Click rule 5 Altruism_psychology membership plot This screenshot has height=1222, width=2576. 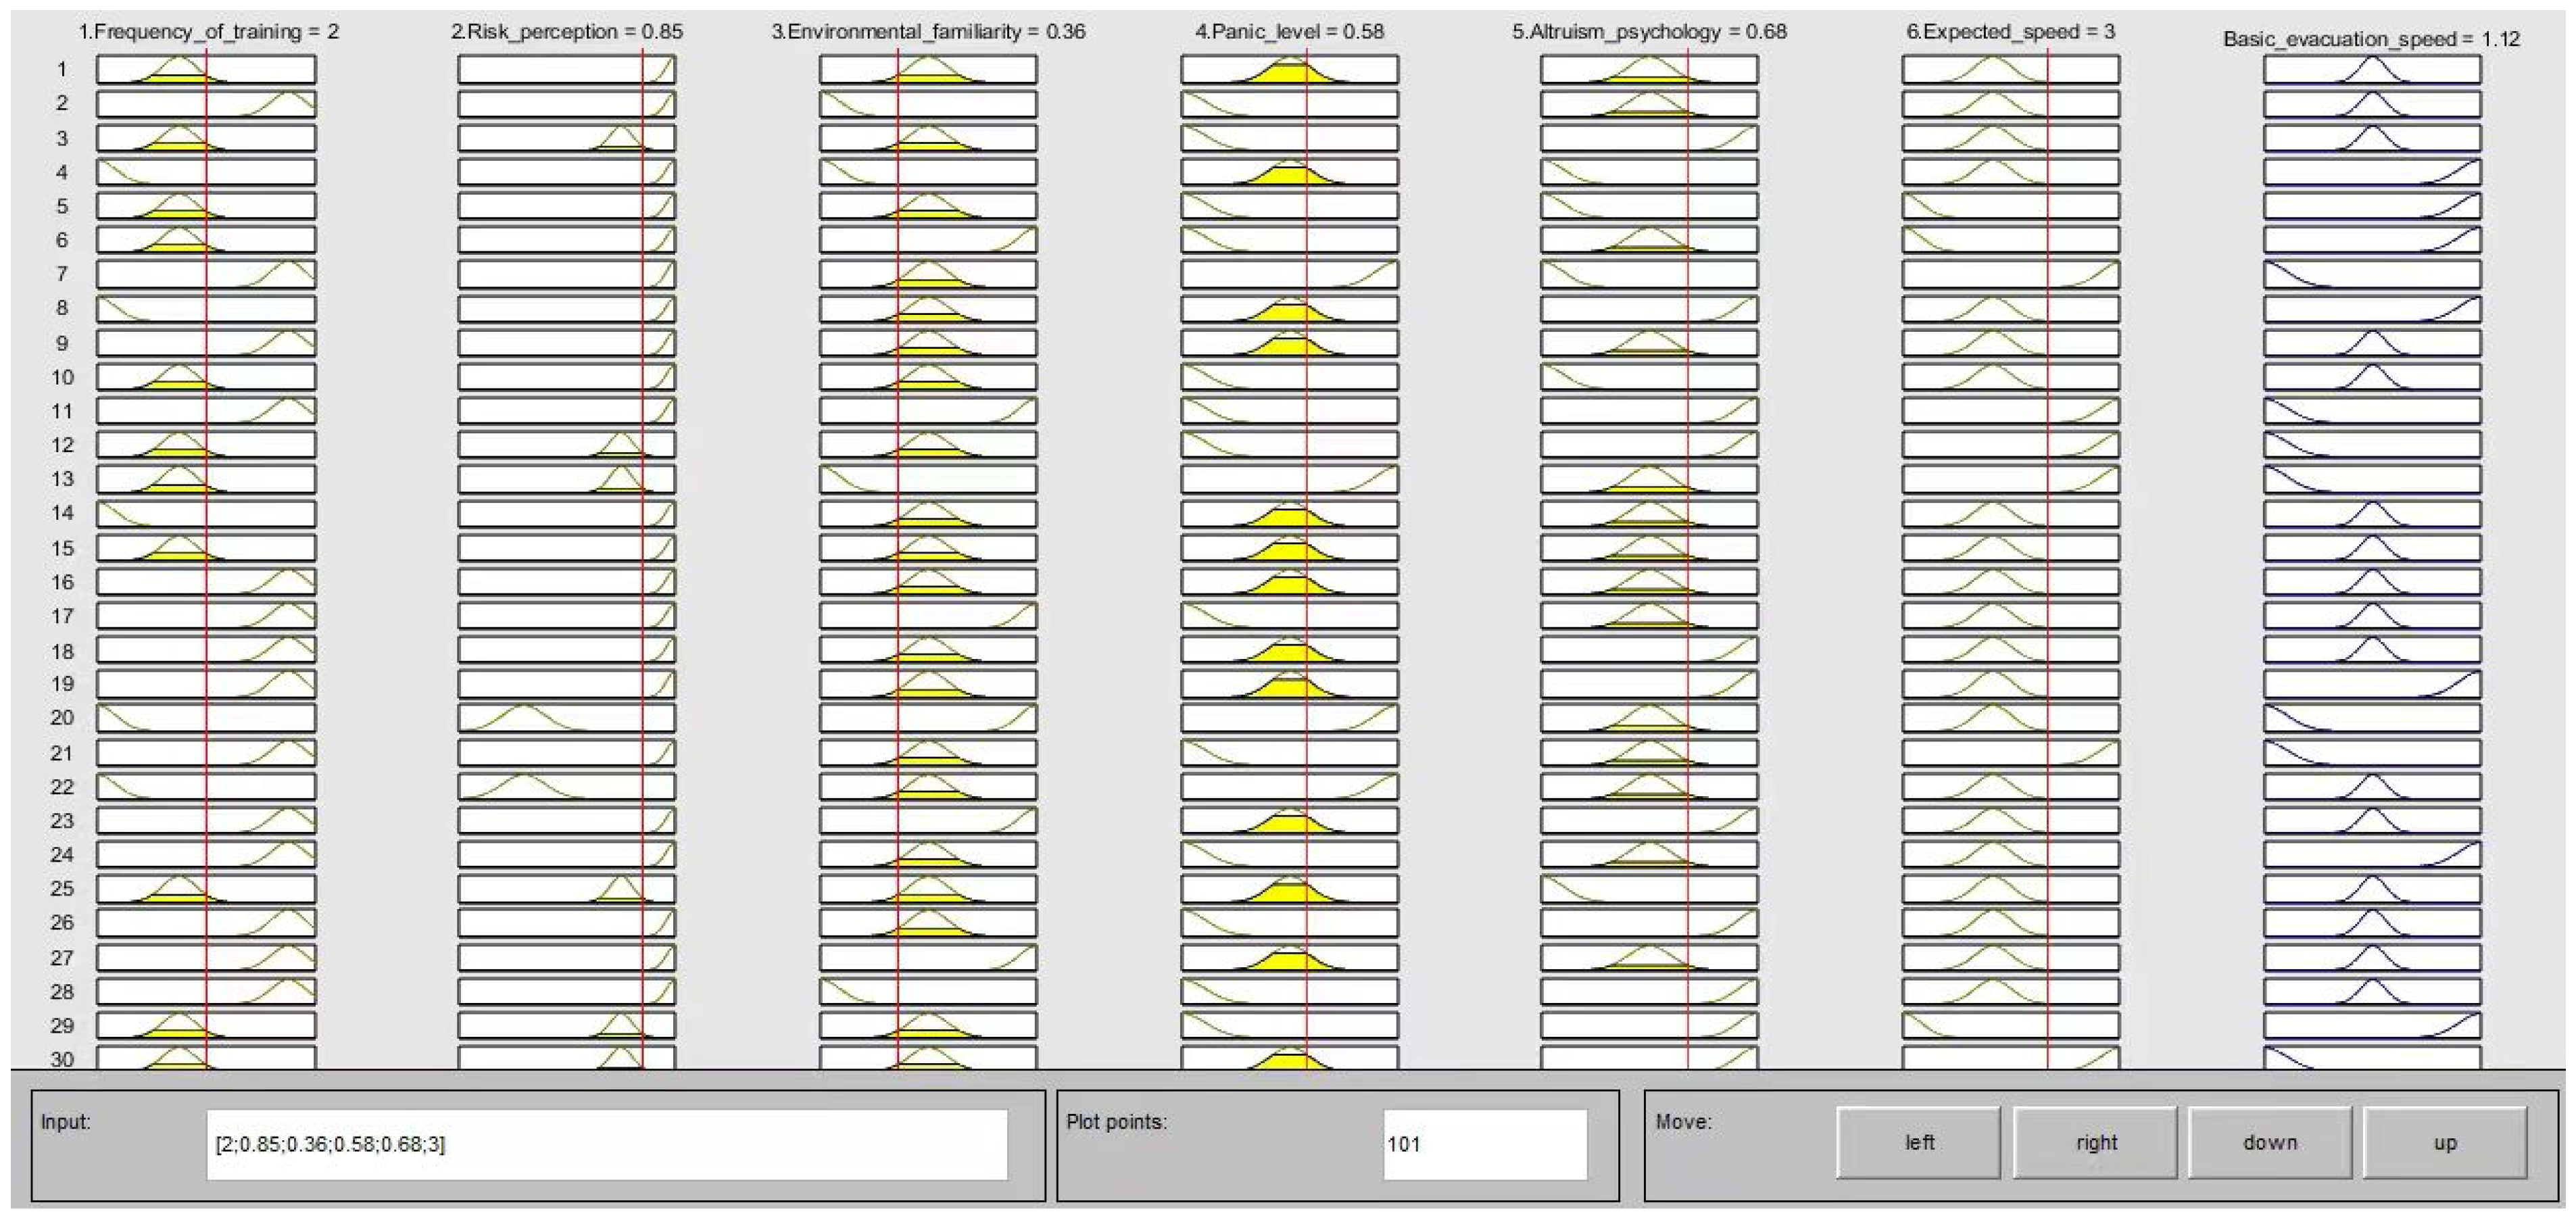[x=1649, y=205]
